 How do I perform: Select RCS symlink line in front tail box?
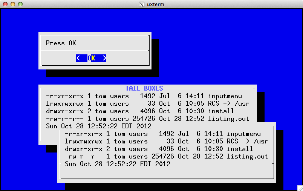tap(166, 141)
